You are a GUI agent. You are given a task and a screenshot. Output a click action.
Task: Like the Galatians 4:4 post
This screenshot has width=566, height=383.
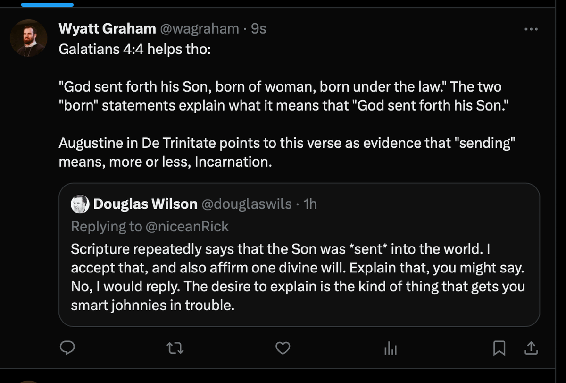point(283,349)
